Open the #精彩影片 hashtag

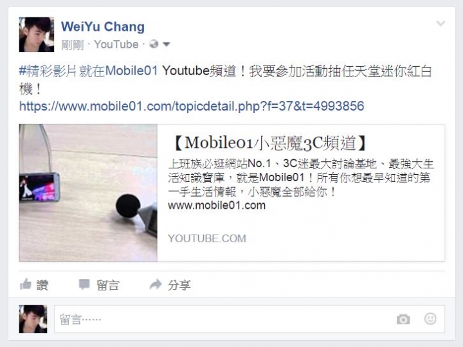[47, 71]
